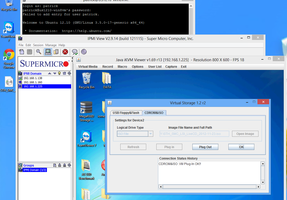Select the computer monitor icon in IPMI View toolbar
Screen dimensions: 287x200
pos(48,52)
